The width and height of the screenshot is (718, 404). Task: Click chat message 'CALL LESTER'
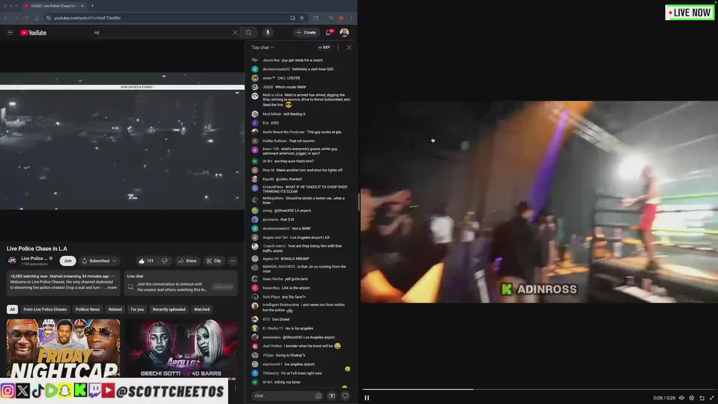coord(288,78)
